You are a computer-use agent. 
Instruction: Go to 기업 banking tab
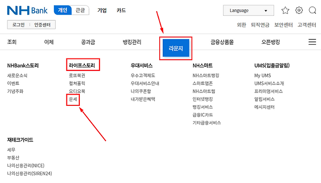[102, 10]
